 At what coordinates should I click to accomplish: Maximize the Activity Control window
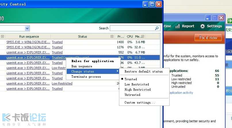tap(152, 4)
